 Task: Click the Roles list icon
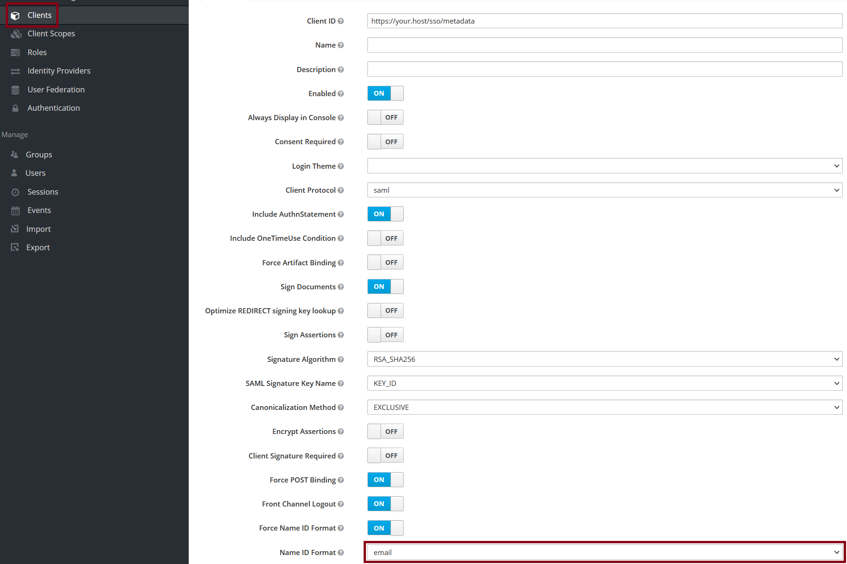pyautogui.click(x=15, y=52)
